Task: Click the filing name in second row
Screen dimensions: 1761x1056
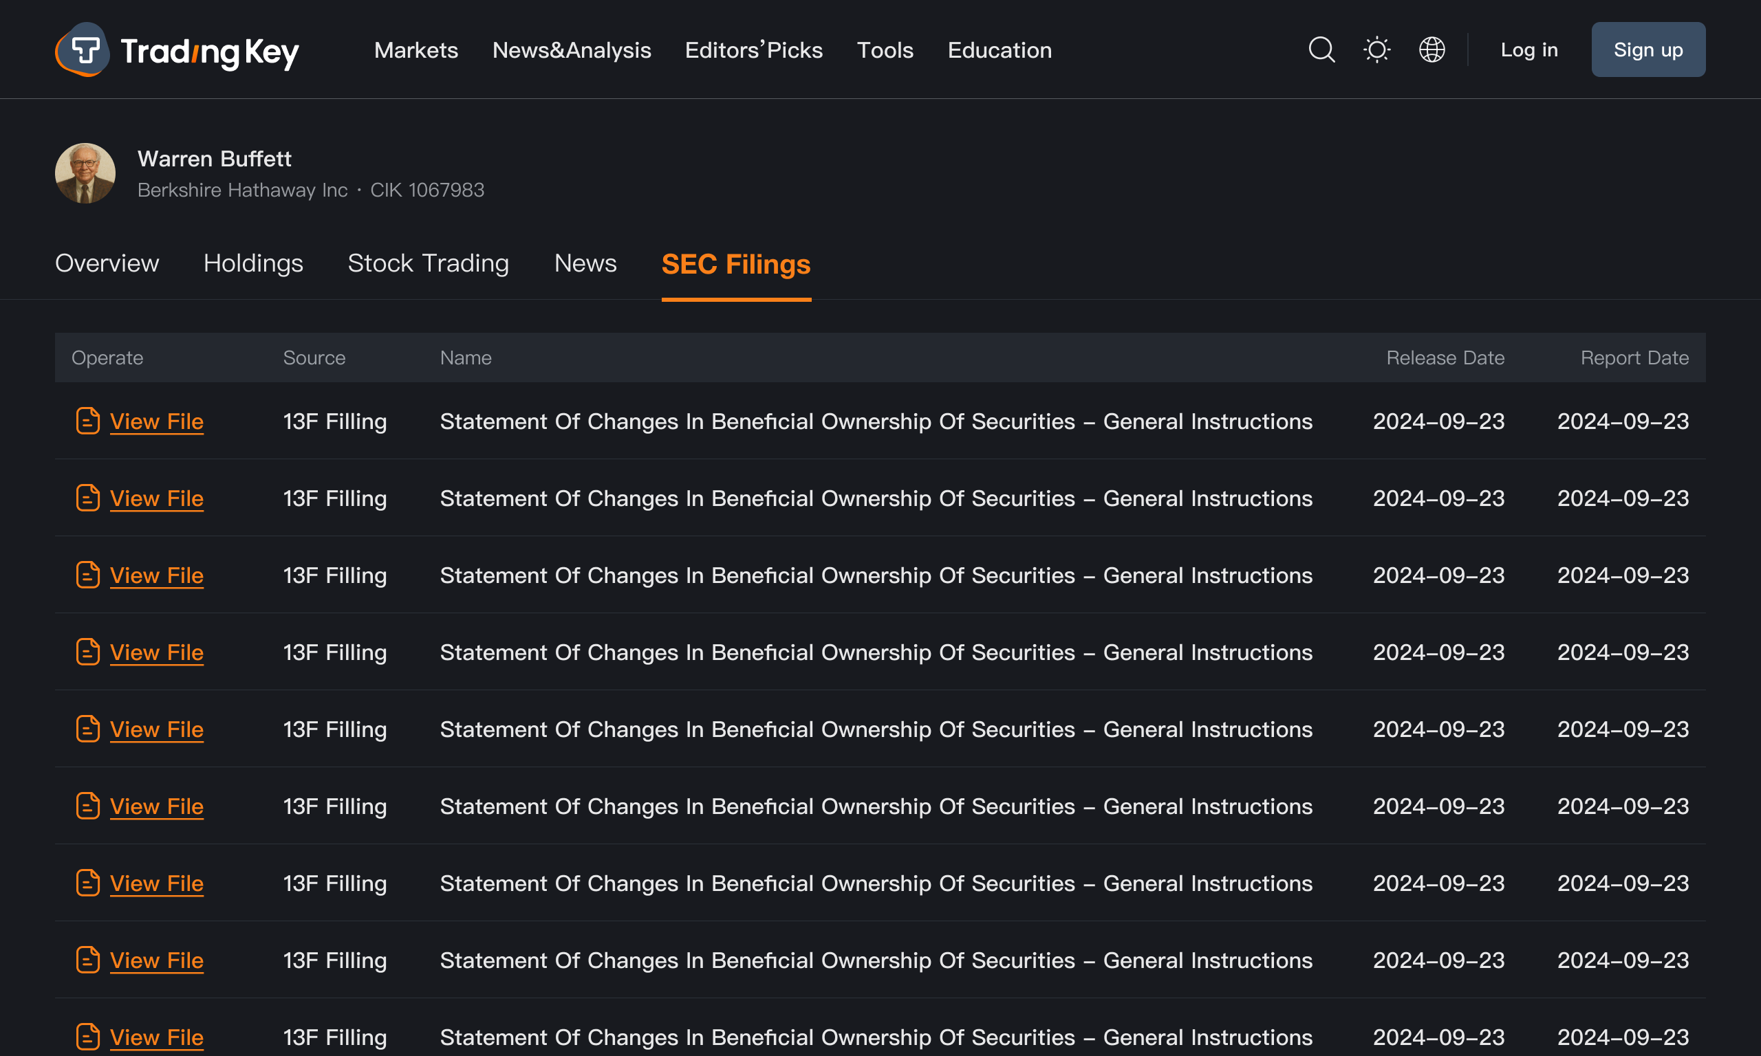Action: click(x=876, y=498)
